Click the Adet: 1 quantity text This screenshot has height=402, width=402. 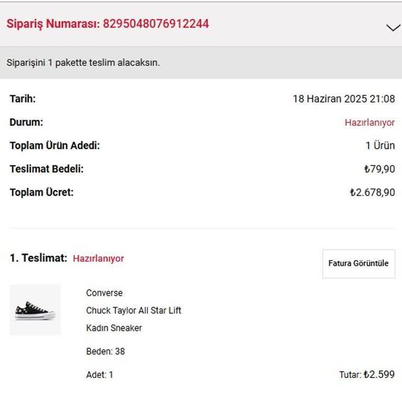pyautogui.click(x=99, y=375)
